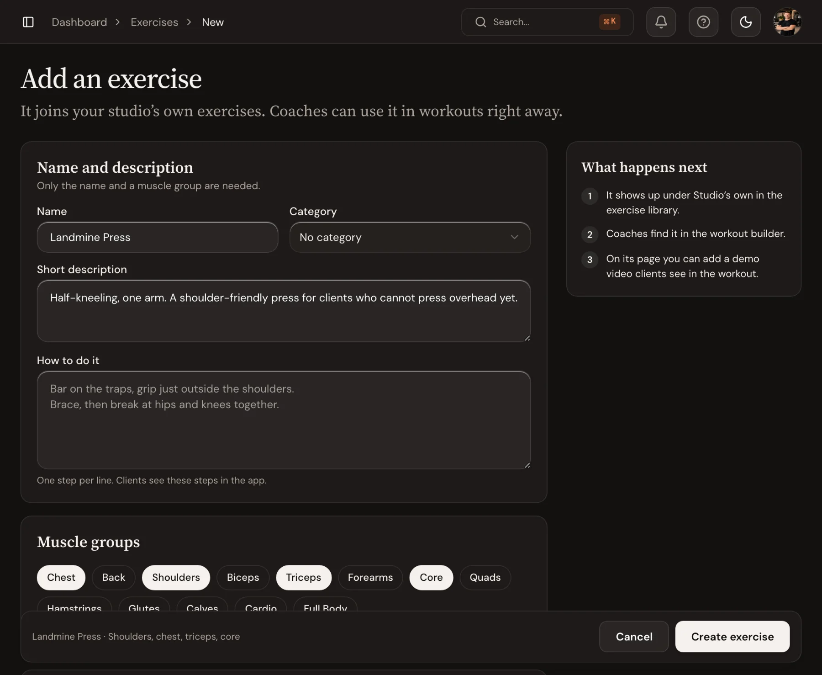Deselect the Triceps muscle group
Image resolution: width=822 pixels, height=675 pixels.
[304, 578]
